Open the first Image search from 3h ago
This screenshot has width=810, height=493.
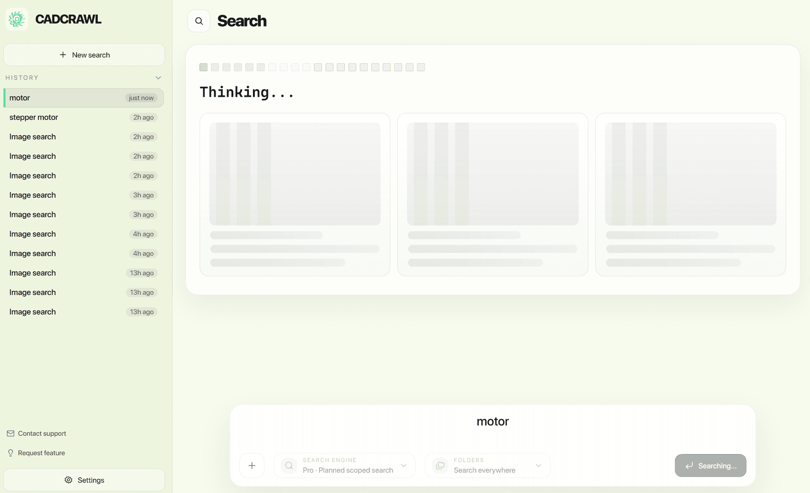tap(84, 195)
